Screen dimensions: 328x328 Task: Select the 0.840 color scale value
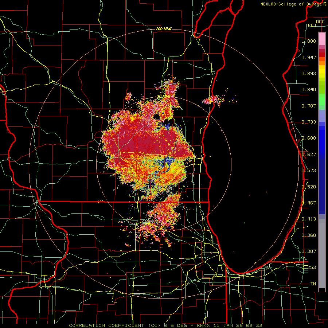pyautogui.click(x=309, y=90)
